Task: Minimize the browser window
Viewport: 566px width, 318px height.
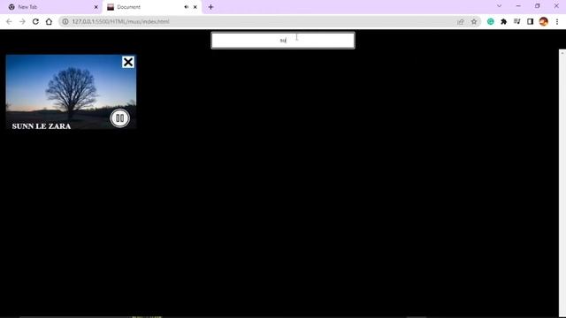Action: 518,6
